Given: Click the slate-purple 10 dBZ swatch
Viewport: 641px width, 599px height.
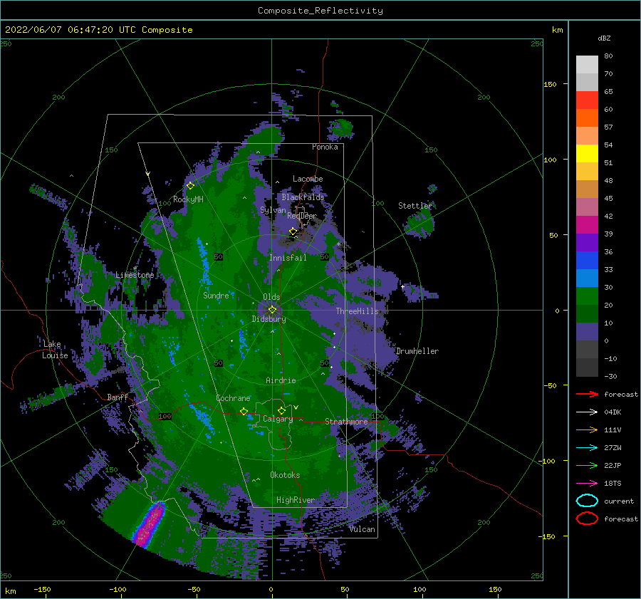Looking at the screenshot, I should tap(587, 331).
